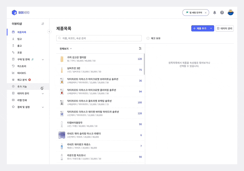The image size is (244, 171).
Task: Collapse the sidebar with the arrow handle
Action: pos(49,32)
